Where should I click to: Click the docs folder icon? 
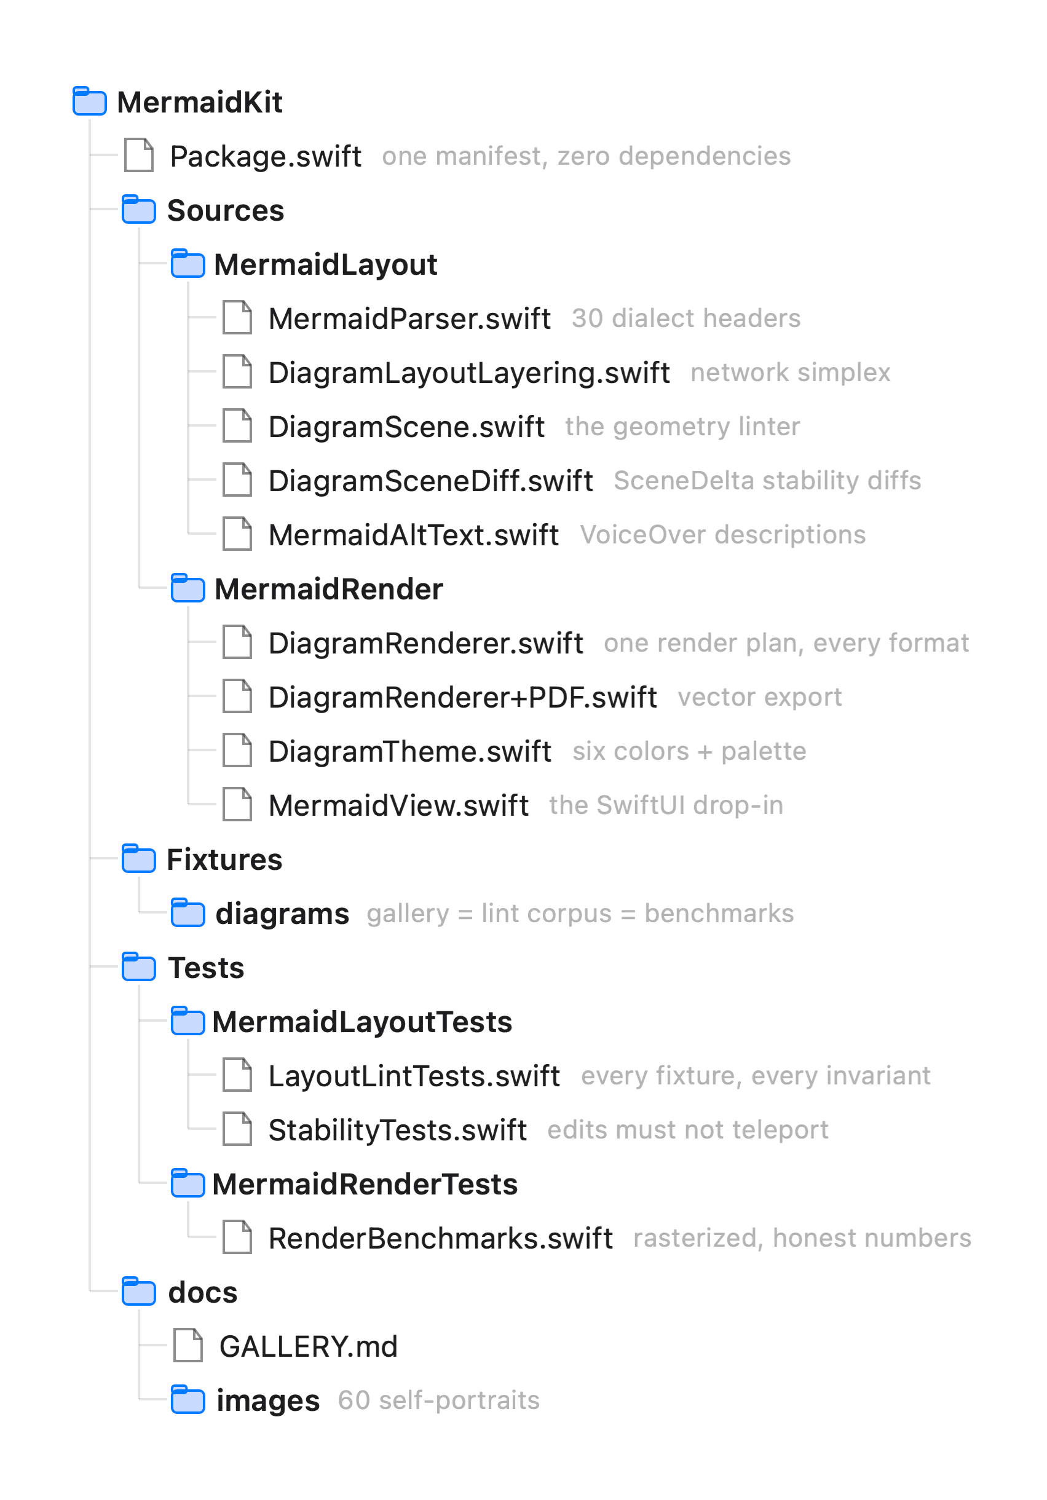(x=138, y=1290)
